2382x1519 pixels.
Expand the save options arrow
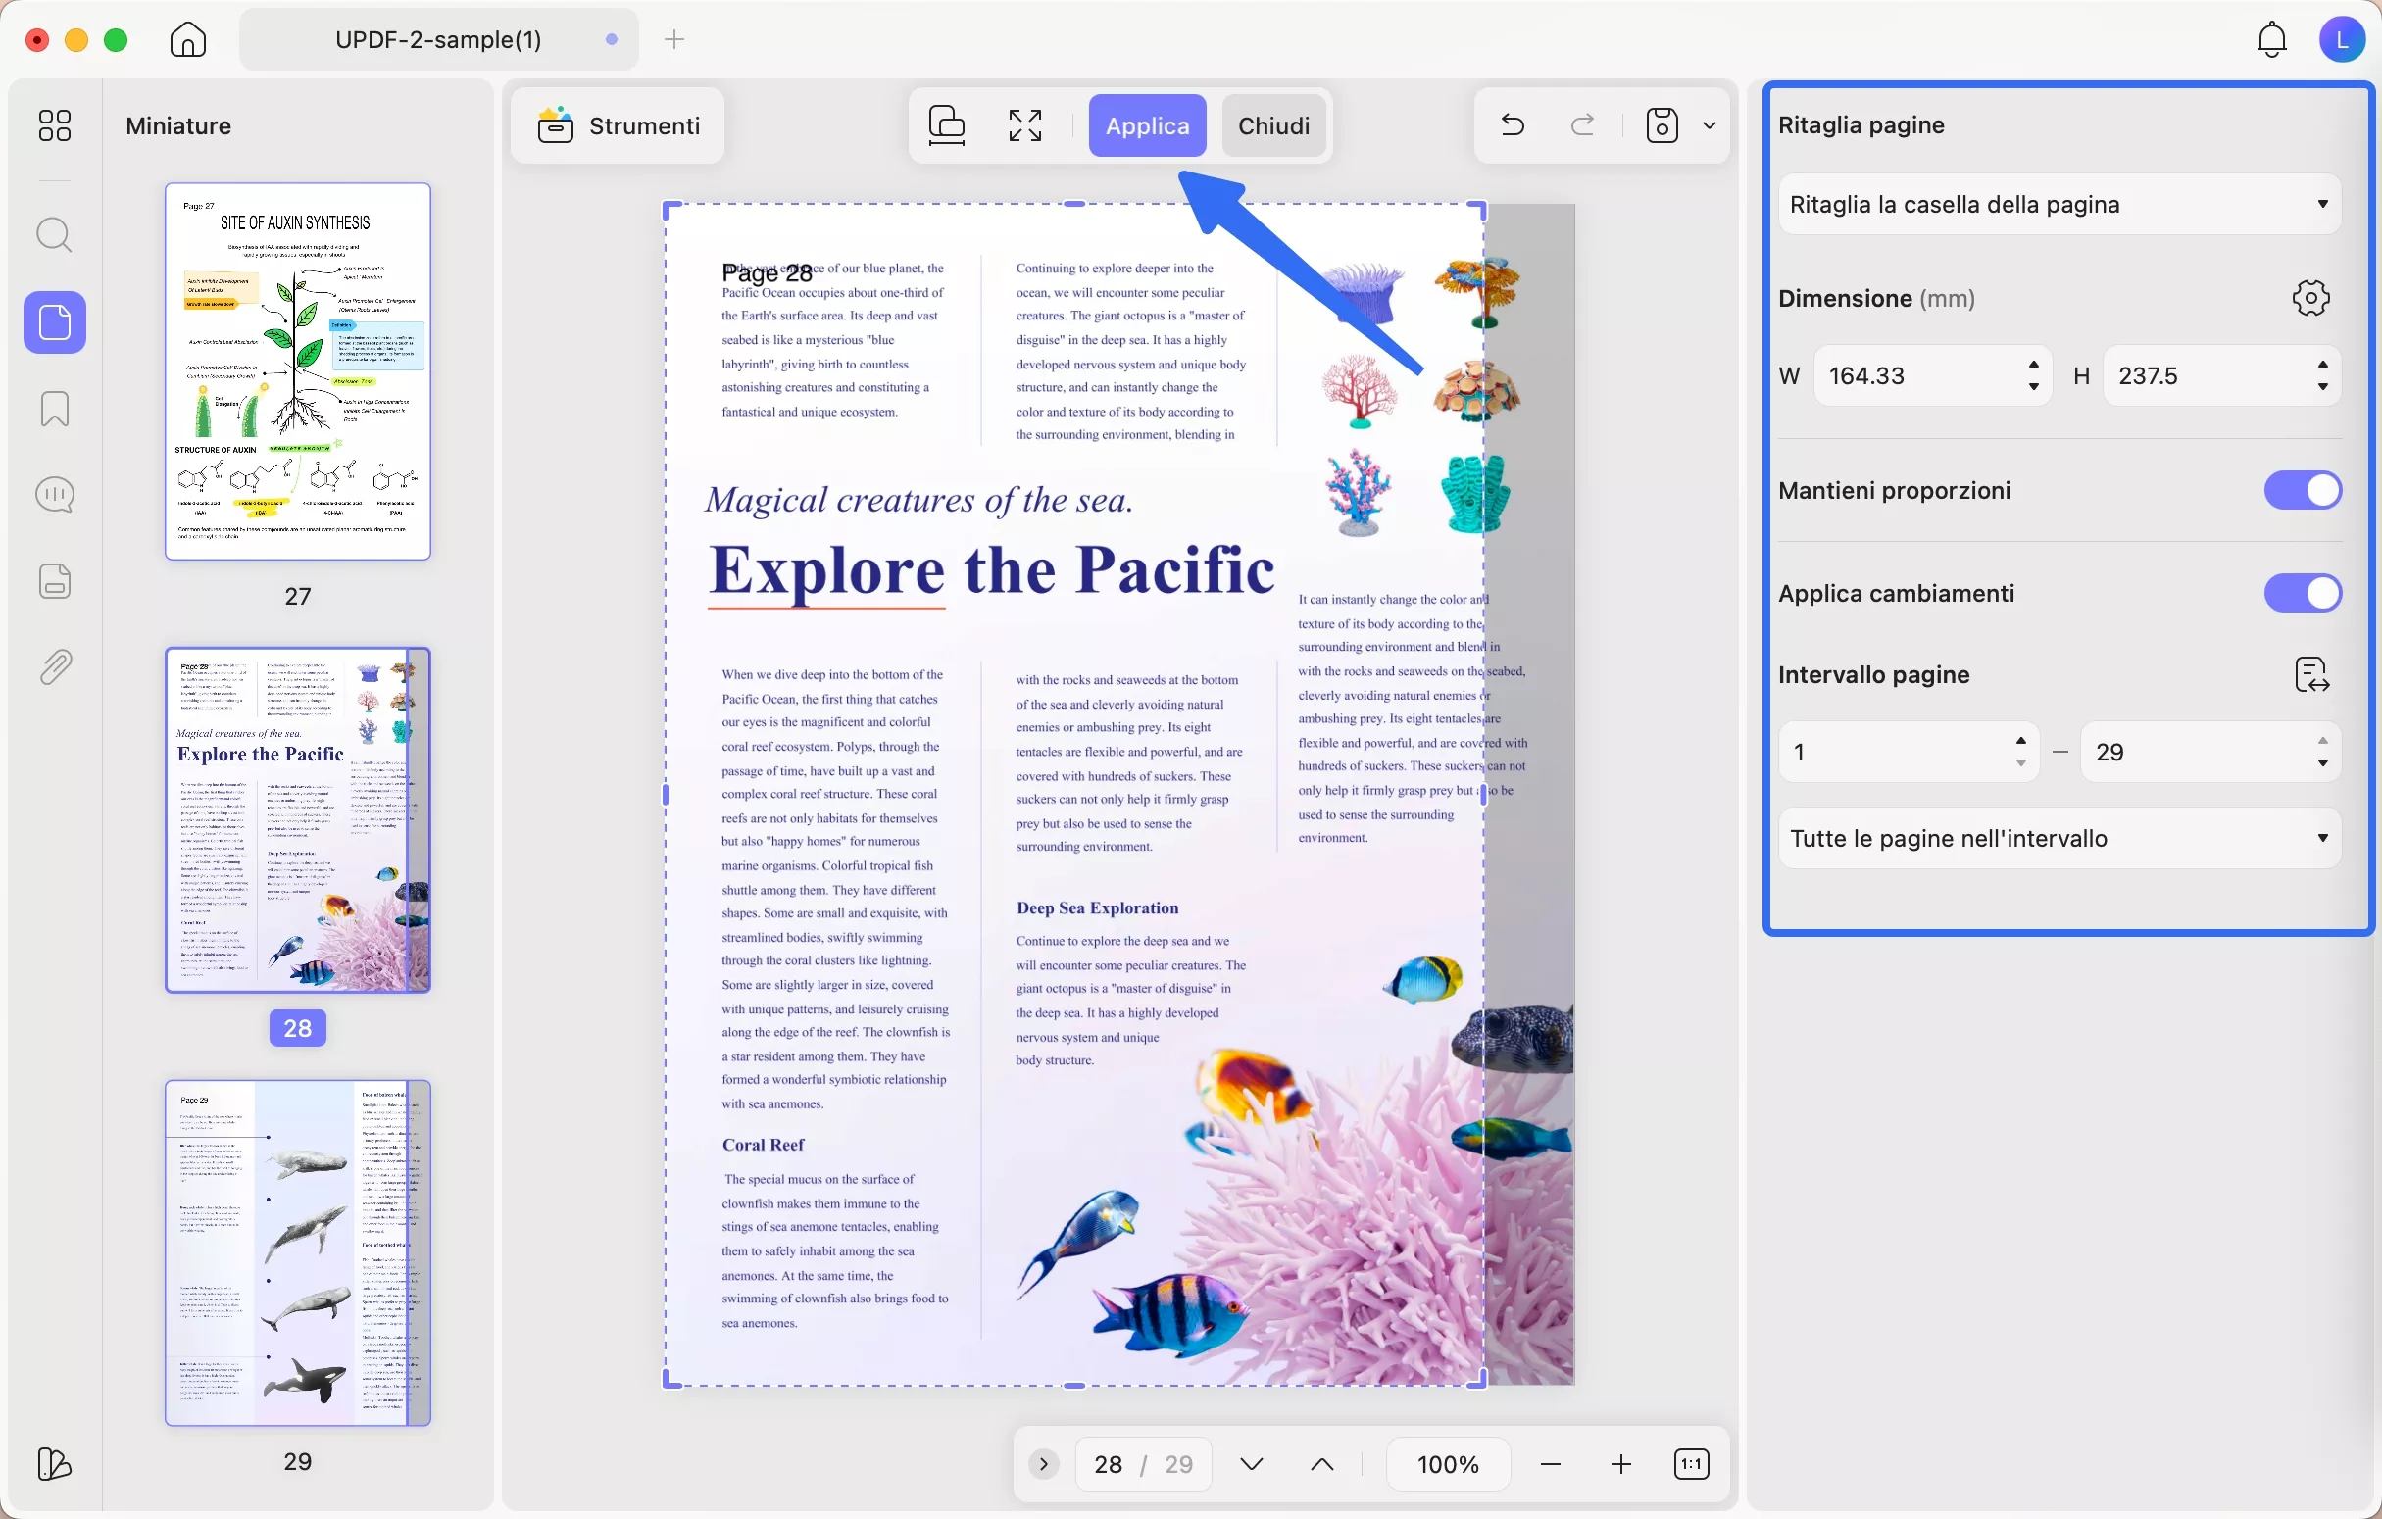click(x=1710, y=125)
